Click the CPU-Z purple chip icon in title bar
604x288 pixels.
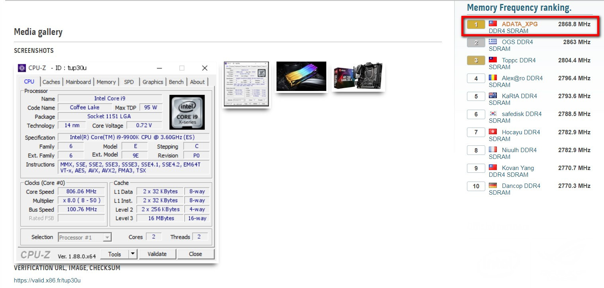tap(22, 68)
